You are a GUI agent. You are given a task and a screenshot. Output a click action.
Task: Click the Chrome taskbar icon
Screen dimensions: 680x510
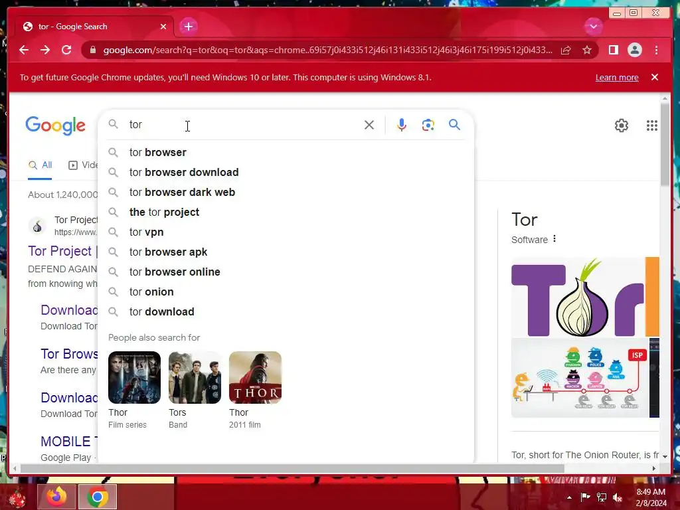tap(98, 497)
